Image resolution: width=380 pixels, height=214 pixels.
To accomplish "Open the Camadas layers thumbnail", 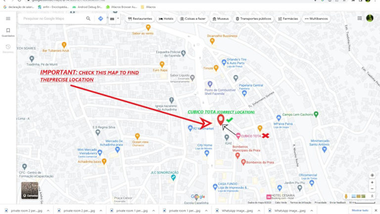I will (30, 190).
